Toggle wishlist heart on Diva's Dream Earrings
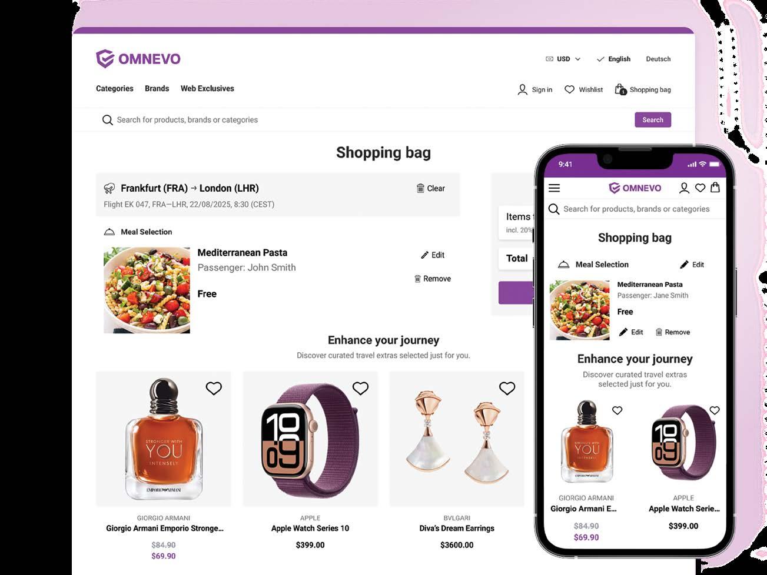 pos(507,388)
